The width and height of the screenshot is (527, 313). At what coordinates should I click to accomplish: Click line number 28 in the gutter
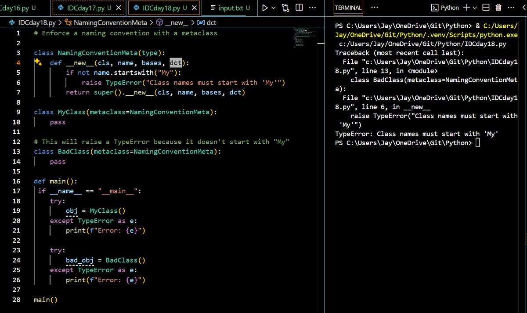pos(17,300)
